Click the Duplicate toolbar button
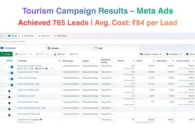 coord(21,54)
